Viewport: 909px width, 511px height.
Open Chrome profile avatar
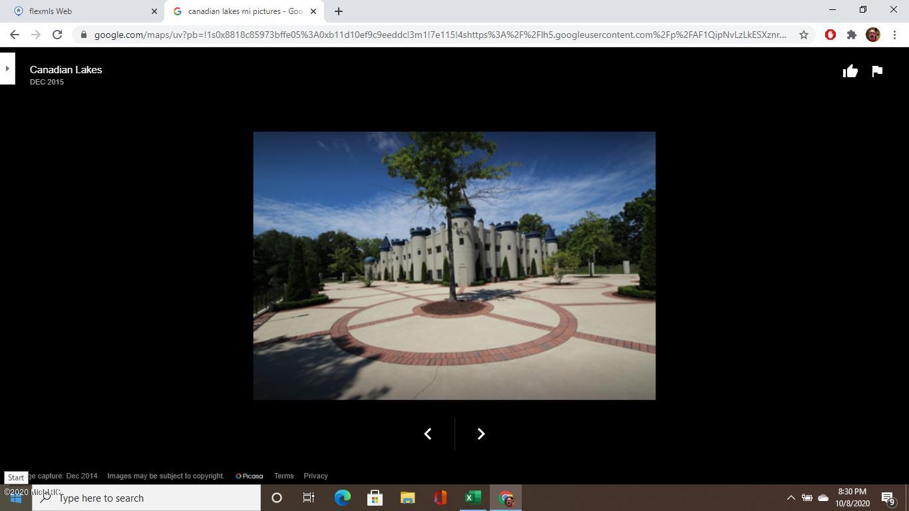tap(872, 35)
